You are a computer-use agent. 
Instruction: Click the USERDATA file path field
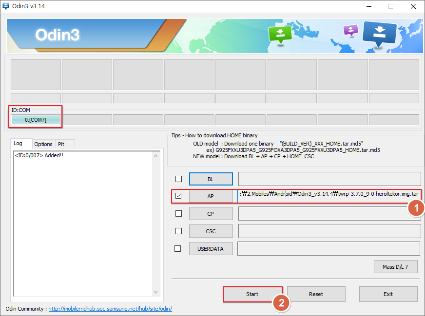point(329,249)
